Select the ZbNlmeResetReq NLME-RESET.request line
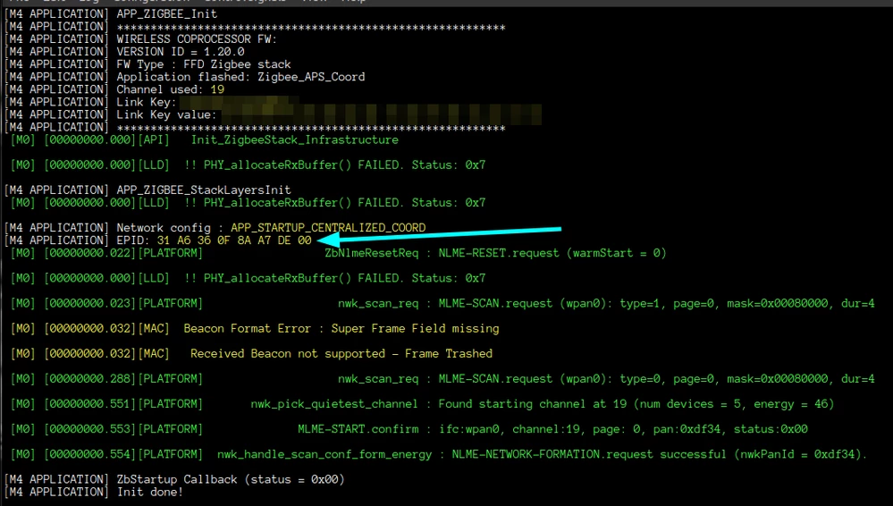The height and width of the screenshot is (506, 893). click(338, 253)
